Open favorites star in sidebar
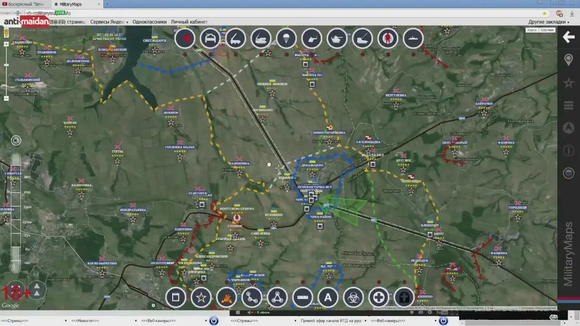Viewport: 580px width, 326px height. point(569,83)
